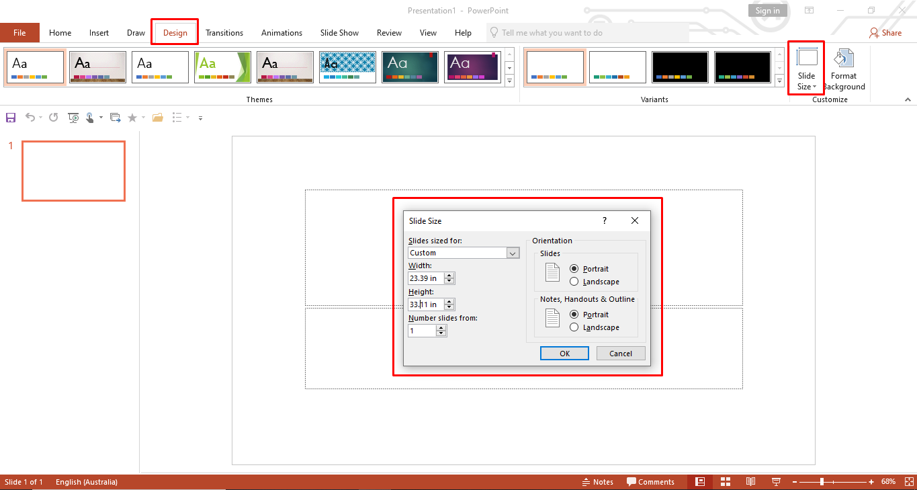Go to the Transitions tab

(x=224, y=33)
